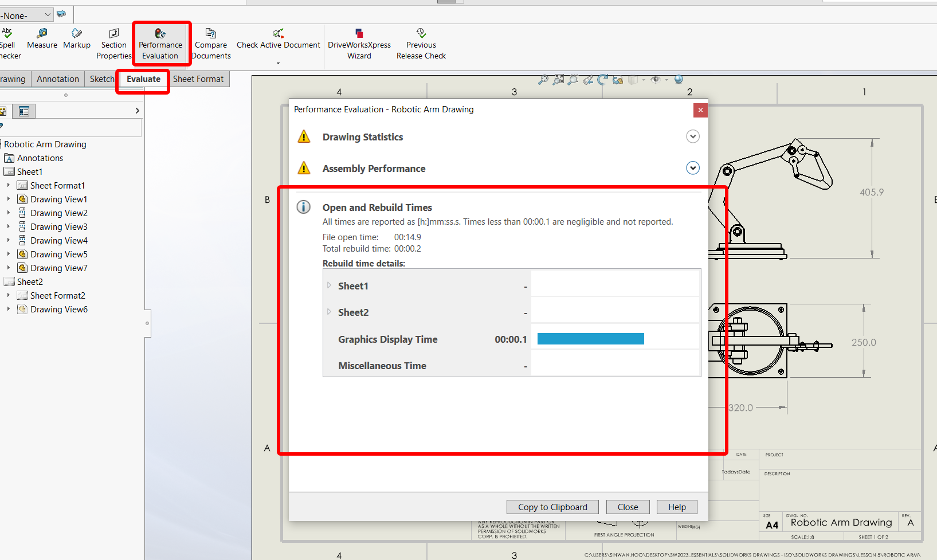Expand the Drawing Statistics section

point(692,136)
